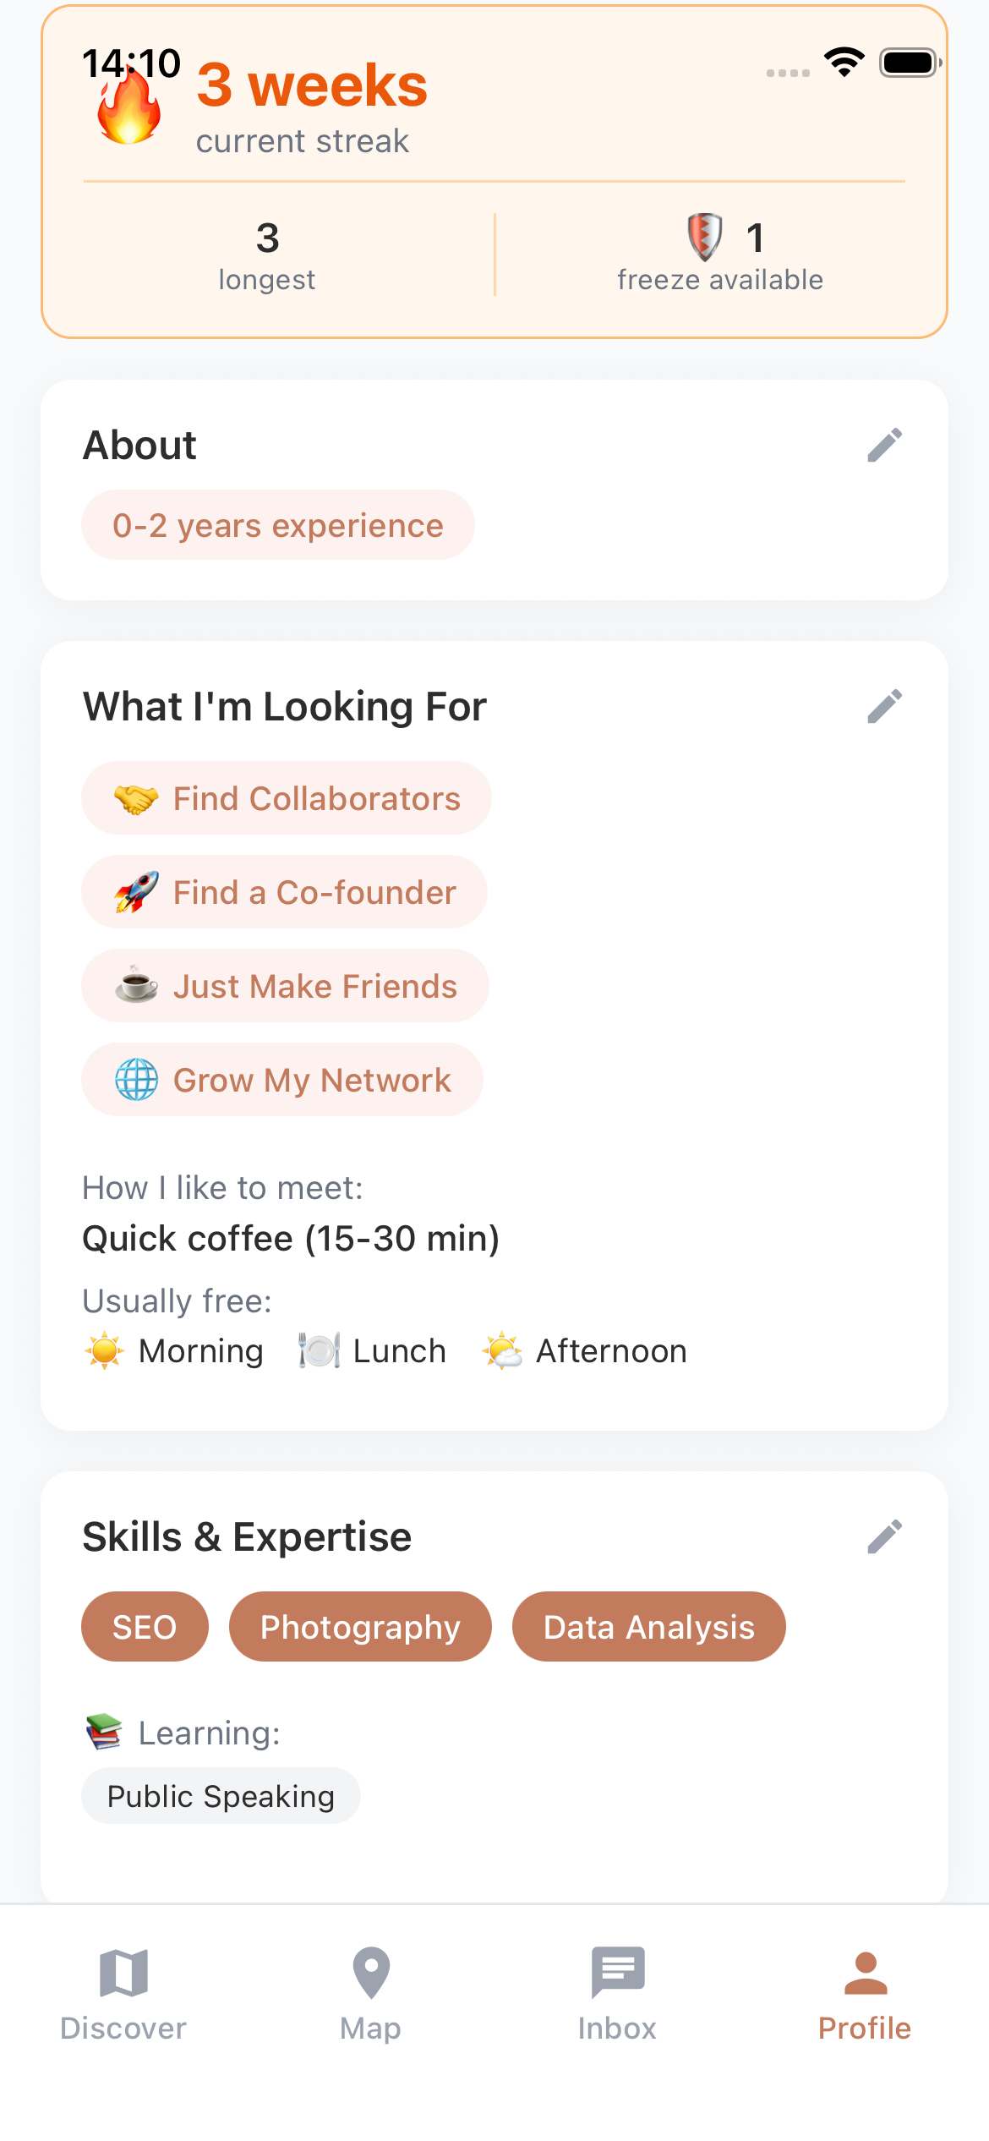Image resolution: width=989 pixels, height=2141 pixels.
Task: Edit Skills & Expertise with pencil icon
Action: 884,1537
